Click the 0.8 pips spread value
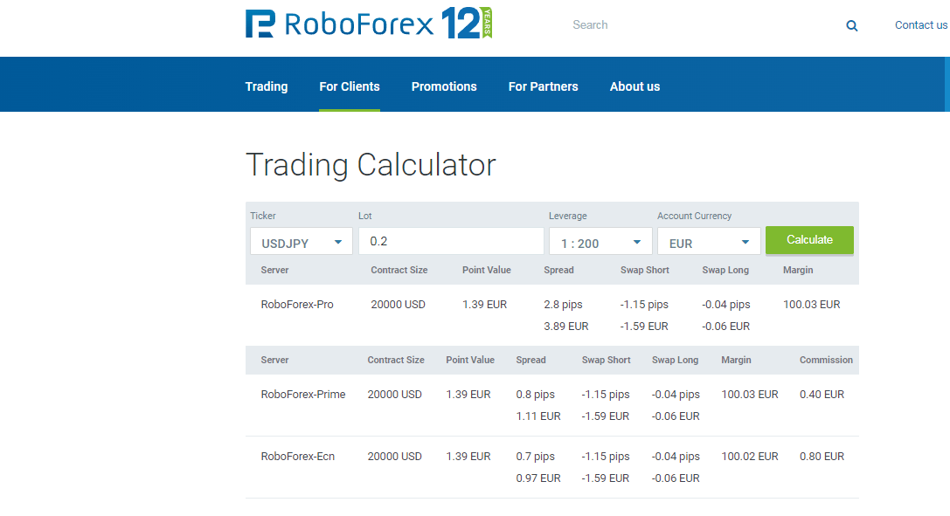Image resolution: width=950 pixels, height=516 pixels. pyautogui.click(x=535, y=395)
